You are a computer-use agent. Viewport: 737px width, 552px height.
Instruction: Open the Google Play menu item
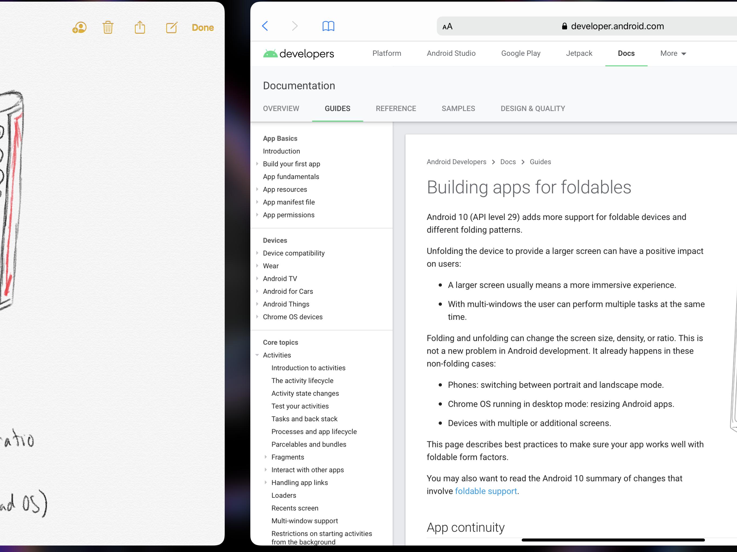pos(520,53)
